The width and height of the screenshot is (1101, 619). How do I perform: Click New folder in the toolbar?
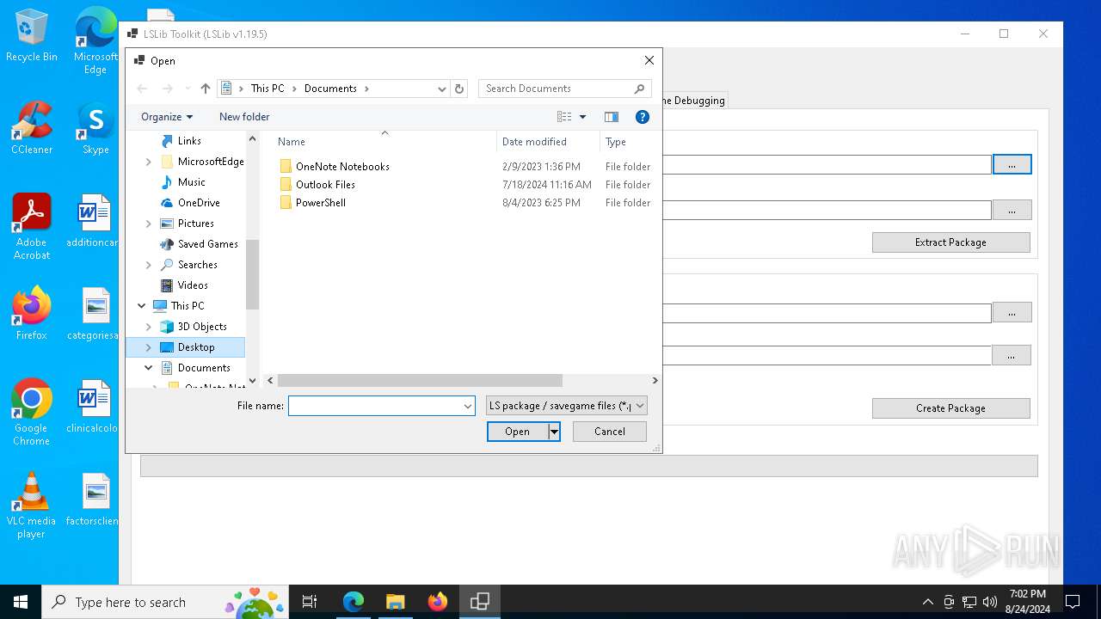[244, 117]
